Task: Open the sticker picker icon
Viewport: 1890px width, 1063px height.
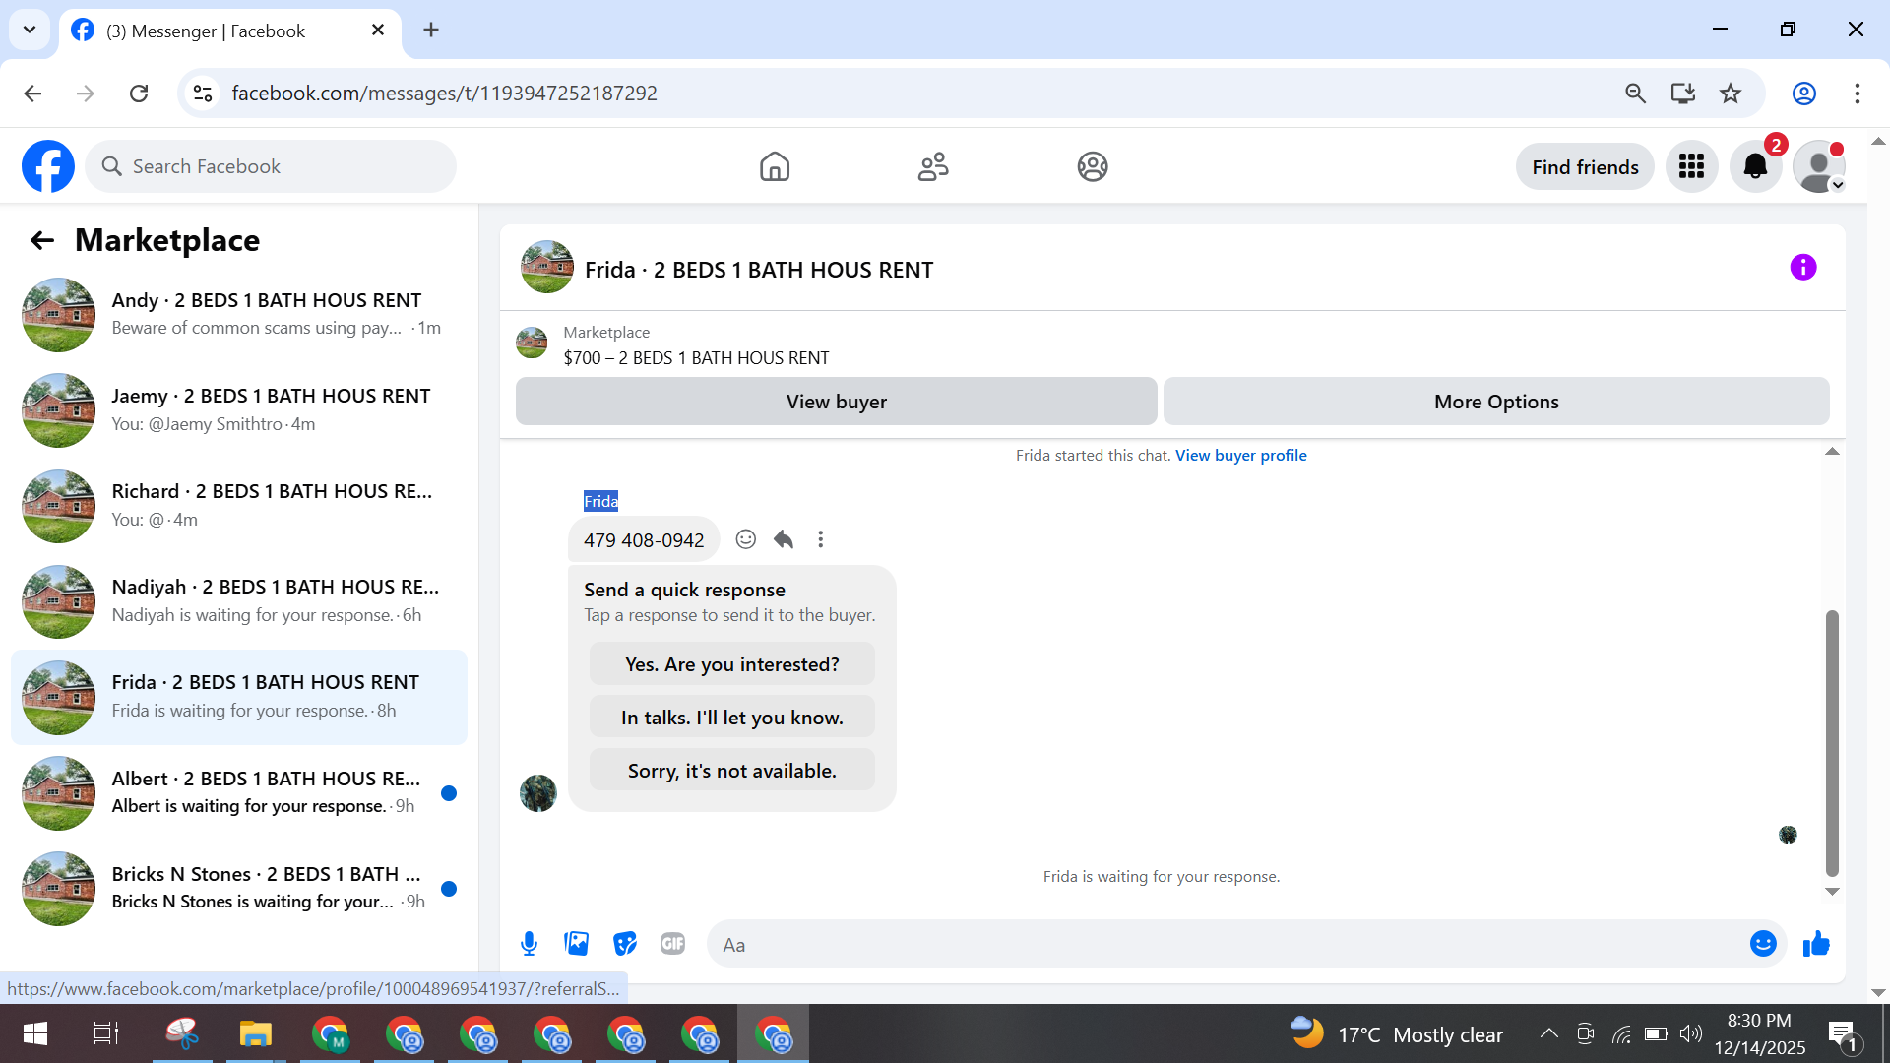Action: 625,944
